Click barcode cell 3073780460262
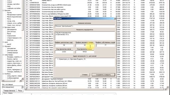 pos(35,14)
